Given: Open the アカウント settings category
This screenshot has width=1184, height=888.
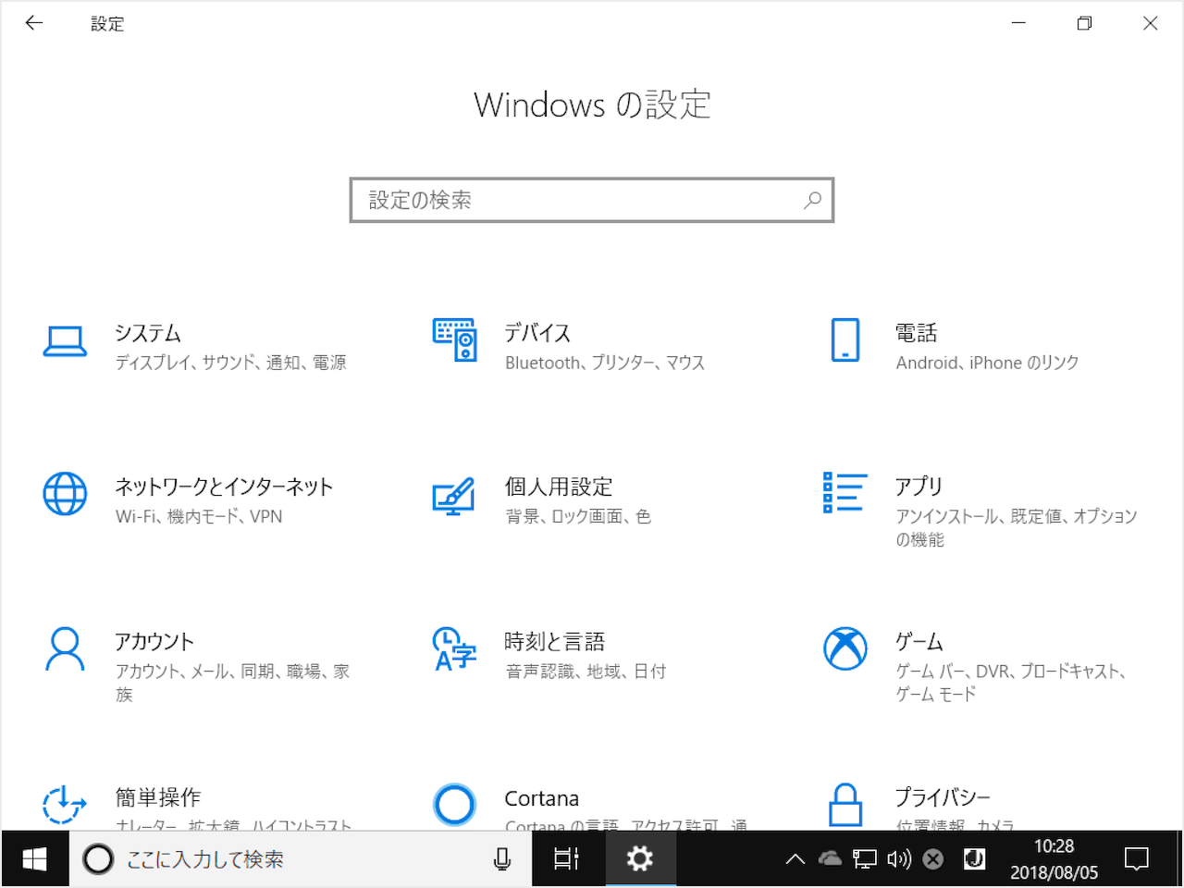Looking at the screenshot, I should 154,642.
